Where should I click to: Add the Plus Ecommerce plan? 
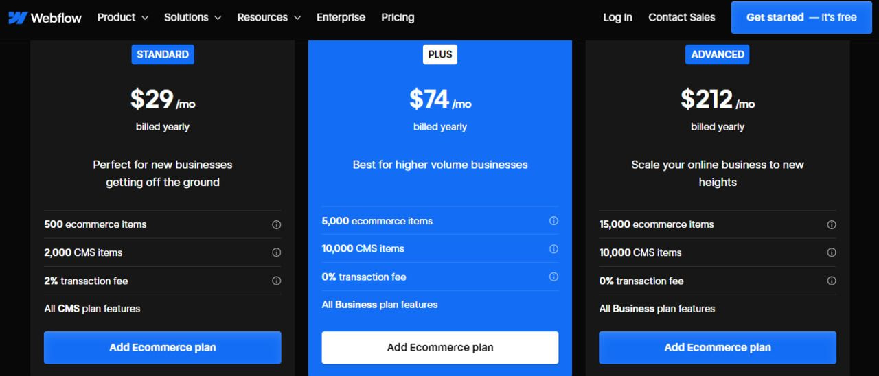[x=439, y=347]
